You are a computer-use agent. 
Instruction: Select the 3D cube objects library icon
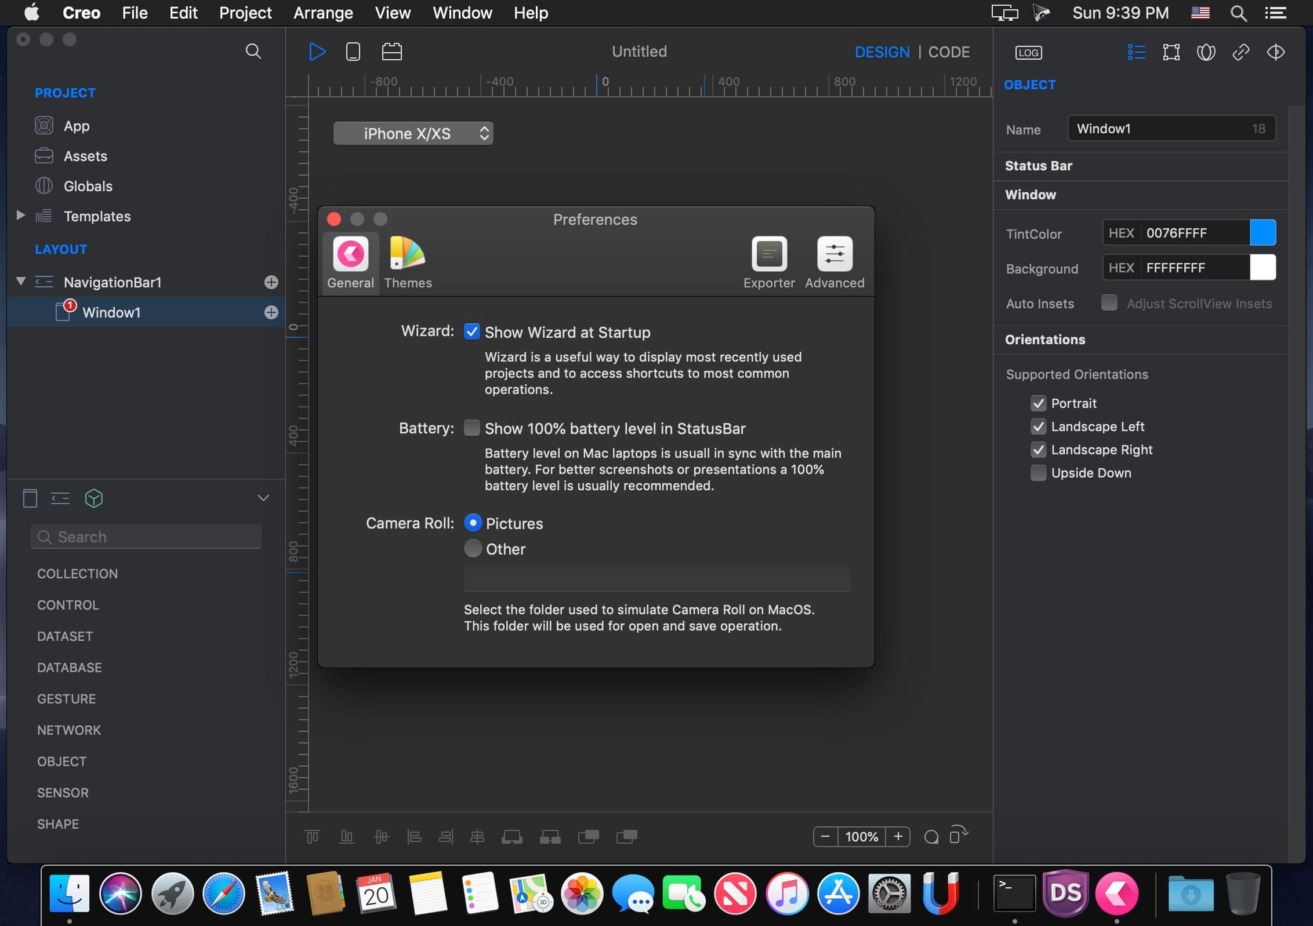click(93, 498)
